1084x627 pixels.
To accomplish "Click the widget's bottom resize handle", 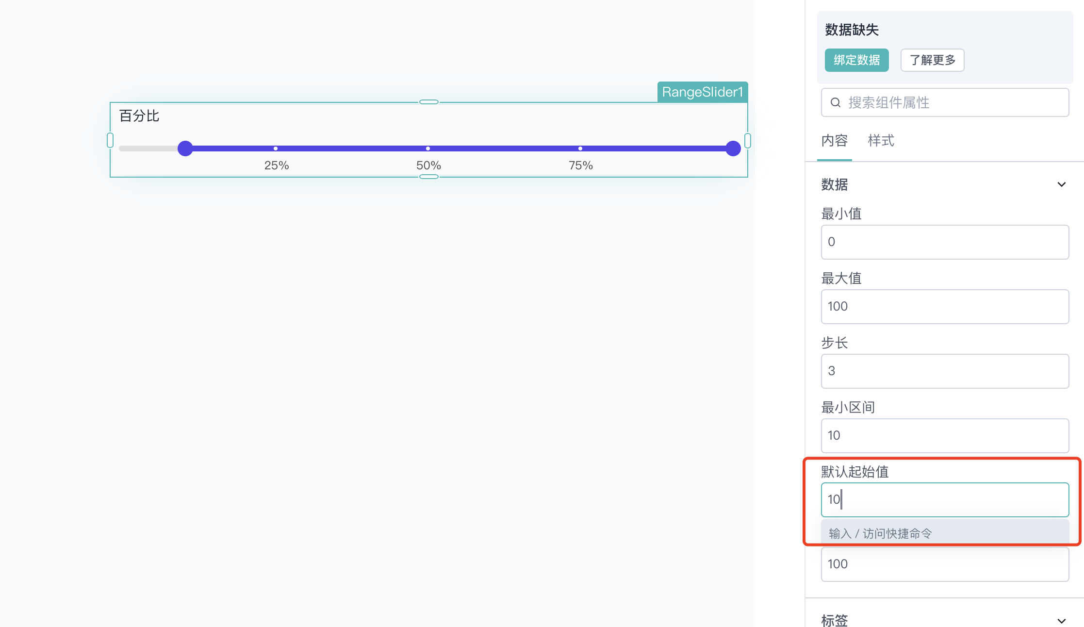I will point(429,177).
